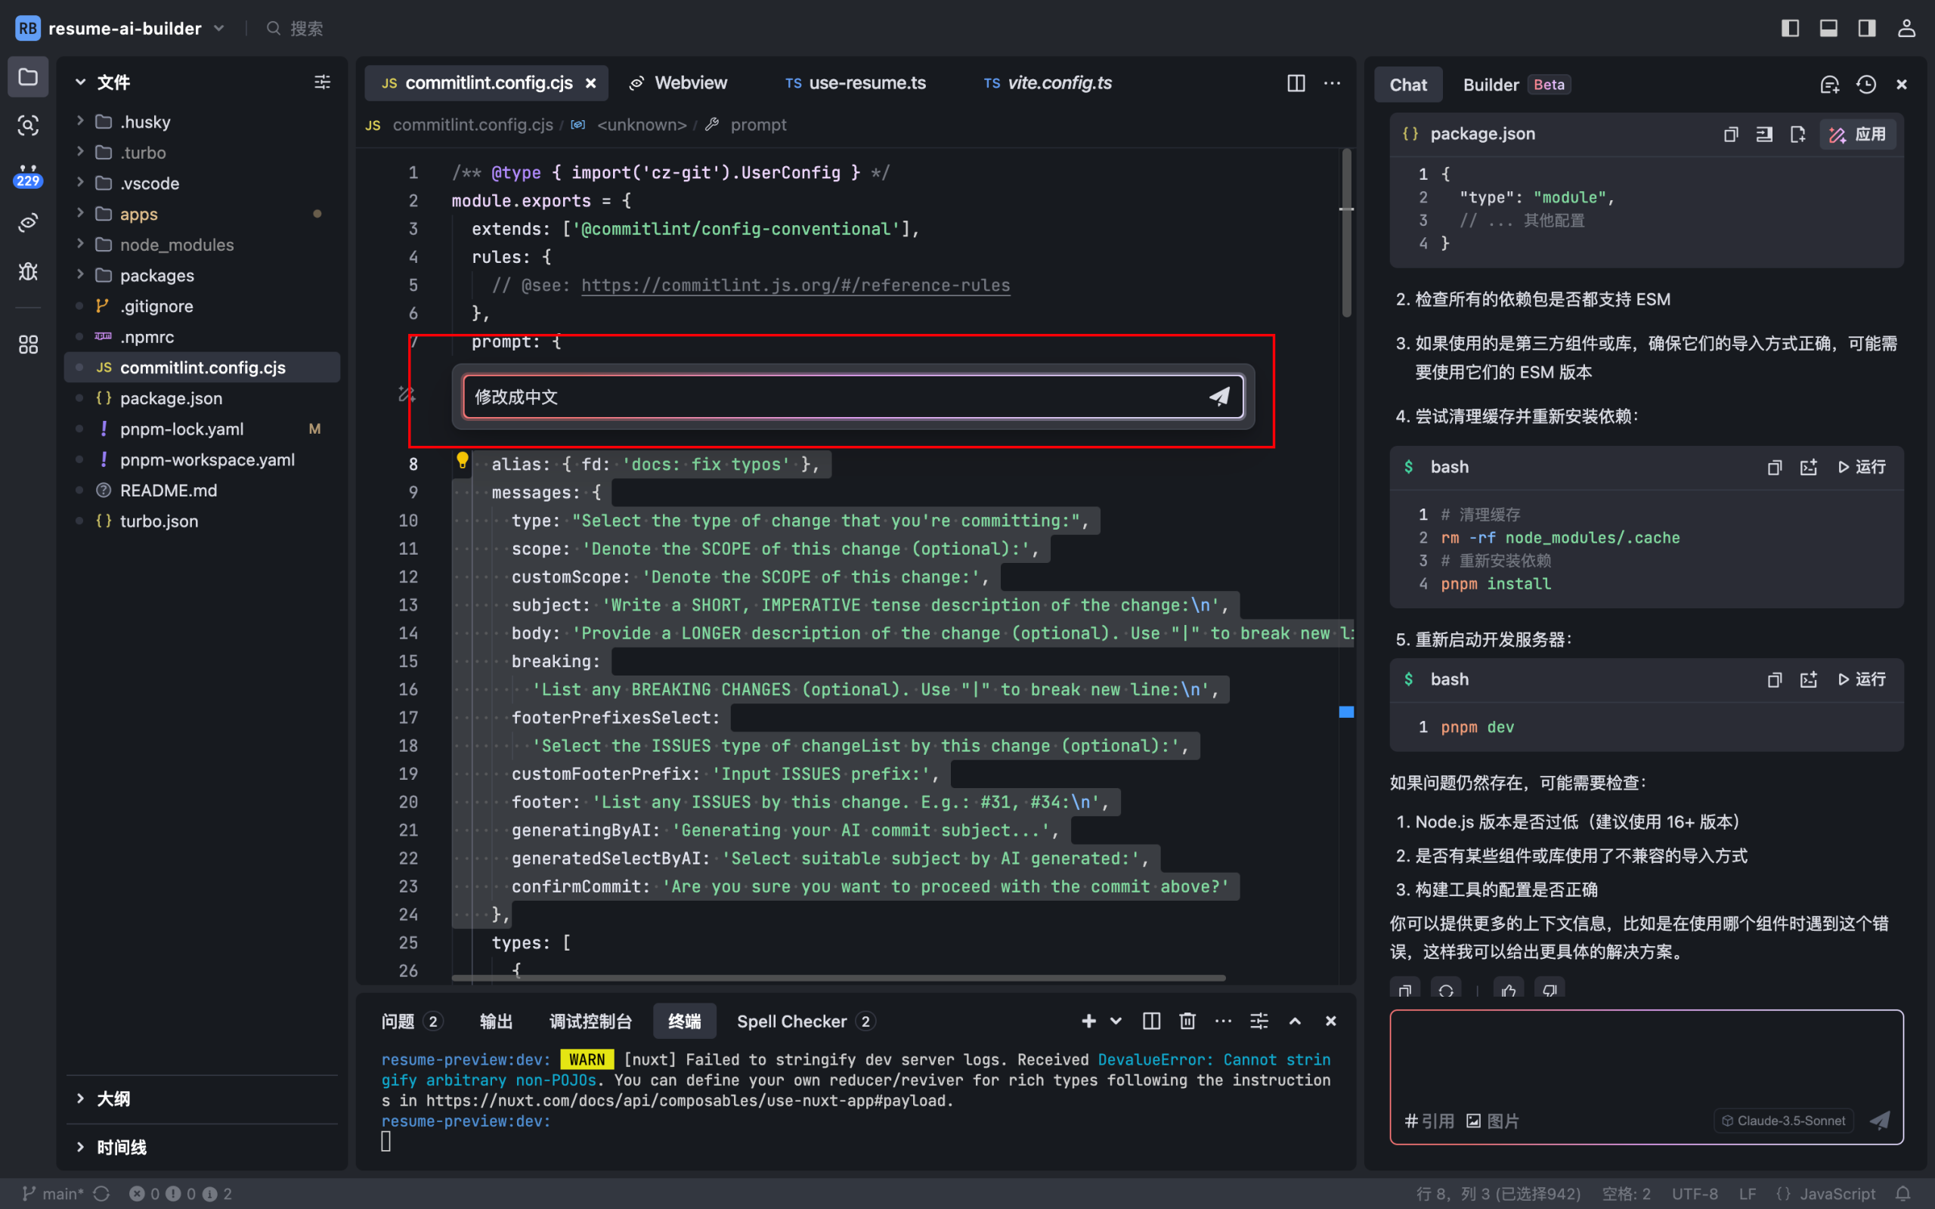Maximize the terminal panel with chevron

click(1295, 1021)
